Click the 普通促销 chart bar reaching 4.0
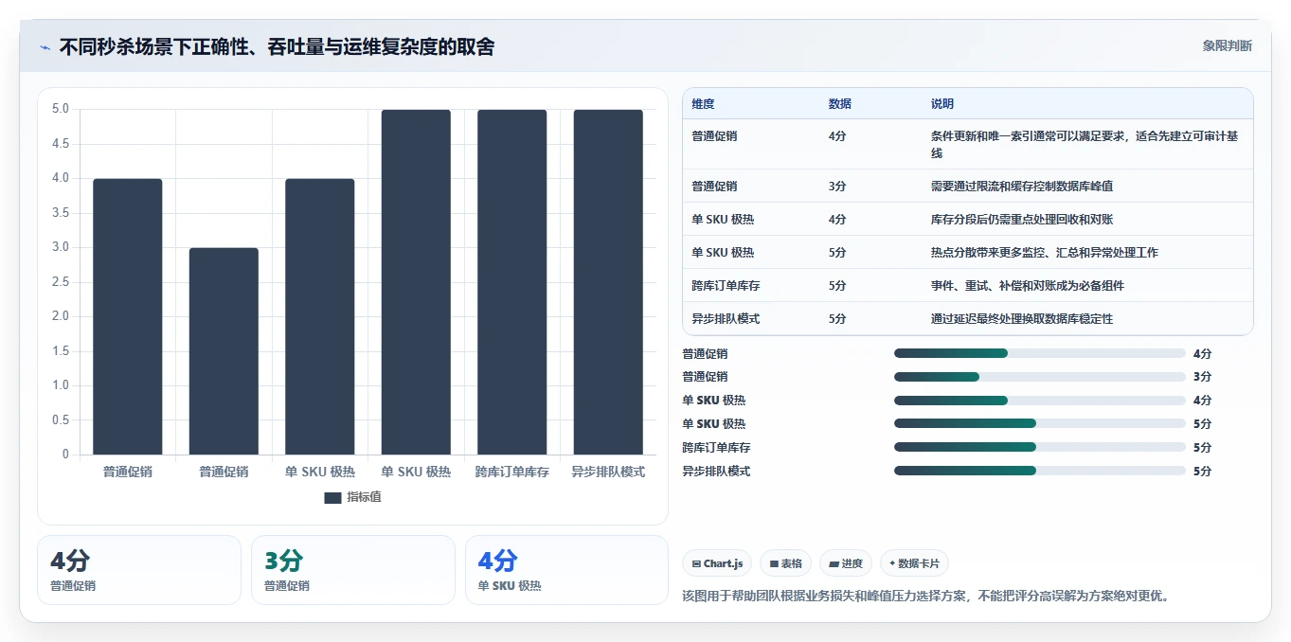1291x642 pixels. [128, 316]
